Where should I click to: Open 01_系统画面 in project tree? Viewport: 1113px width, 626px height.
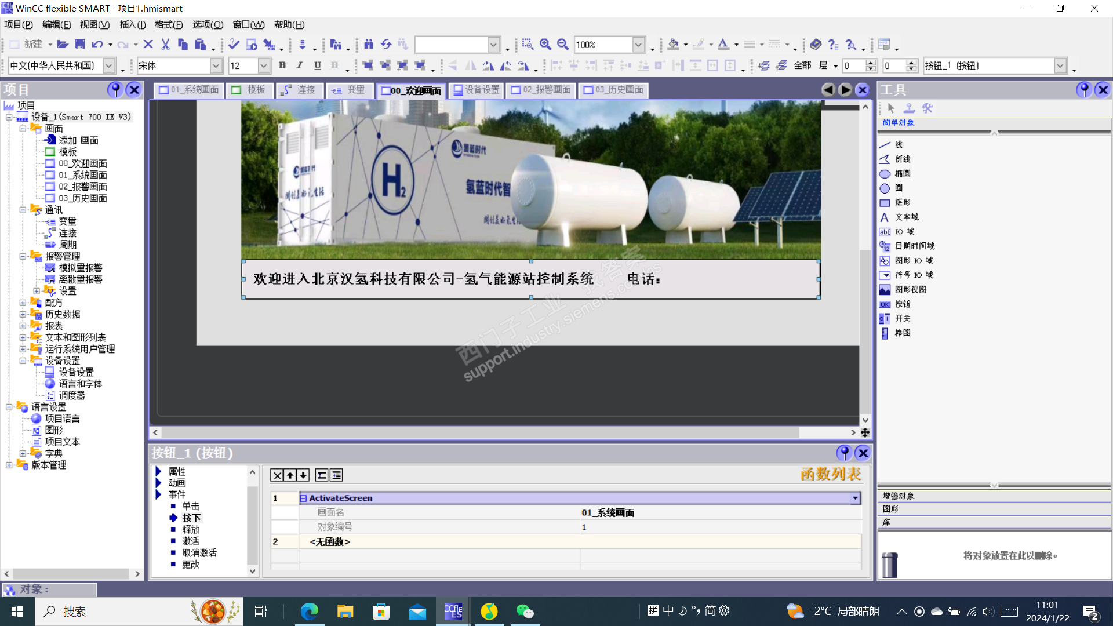[x=82, y=175]
